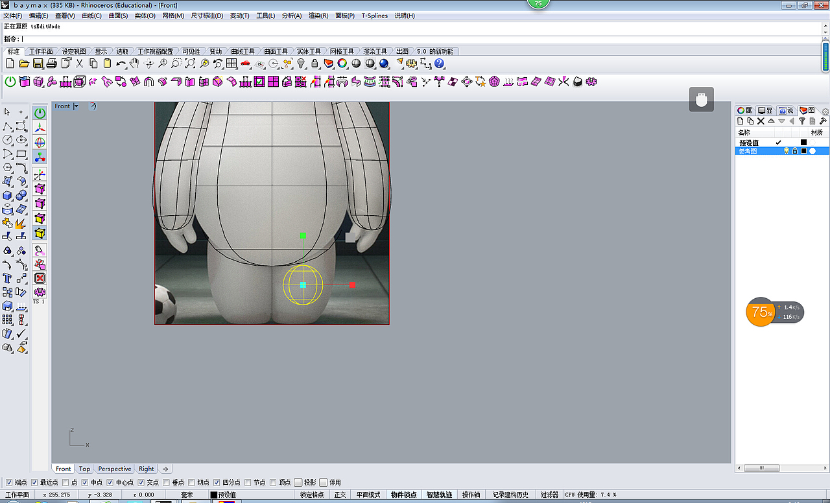Viewport: 830px width, 503px height.
Task: Open a file with the folder icon
Action: tap(24, 64)
